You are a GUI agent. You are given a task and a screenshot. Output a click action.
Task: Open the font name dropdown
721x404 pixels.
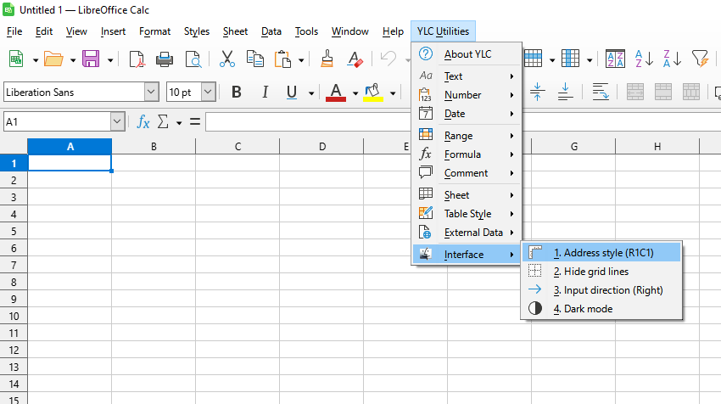(x=151, y=92)
